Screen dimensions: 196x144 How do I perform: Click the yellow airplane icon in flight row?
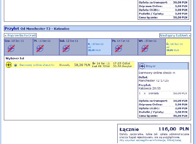point(9,65)
